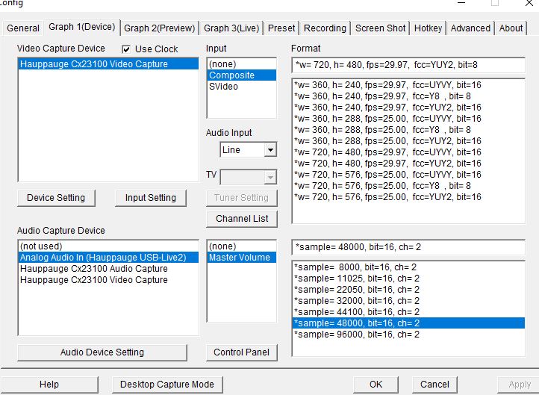Select format 720x576 25.00 UYVY

point(408,174)
